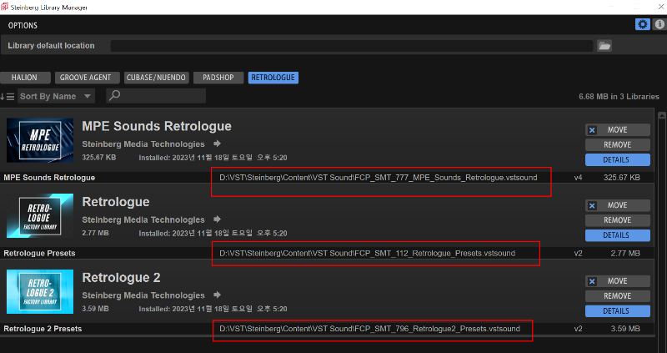Switch to the CUBASE/NUENDO tab
Screen dimensions: 667x353
pyautogui.click(x=156, y=78)
